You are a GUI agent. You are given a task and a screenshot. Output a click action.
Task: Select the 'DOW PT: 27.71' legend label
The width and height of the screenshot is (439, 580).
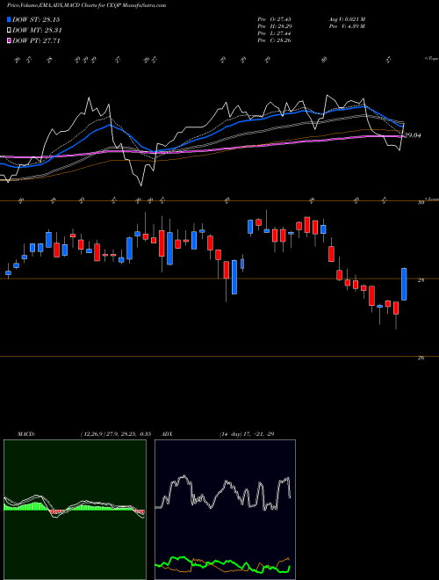pos(36,40)
